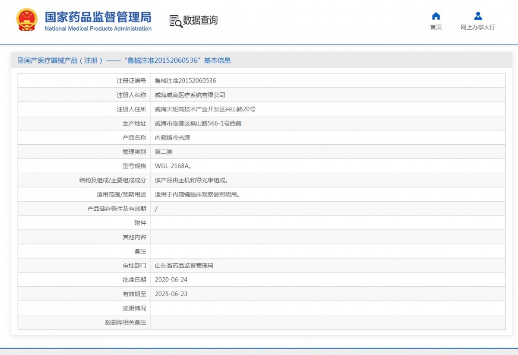518x355 pixels.
Task: Click the 备注 label
Action: point(140,252)
